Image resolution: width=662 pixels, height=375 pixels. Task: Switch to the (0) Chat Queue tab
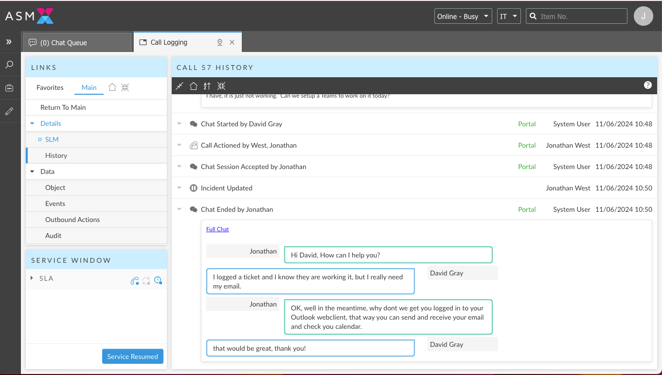(77, 42)
